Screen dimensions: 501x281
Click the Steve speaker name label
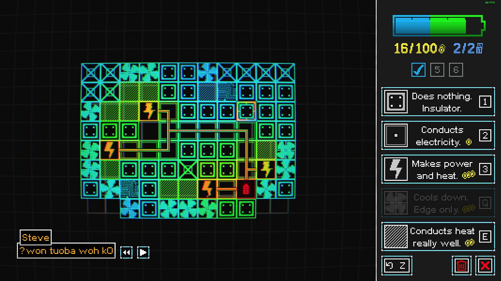tap(36, 237)
